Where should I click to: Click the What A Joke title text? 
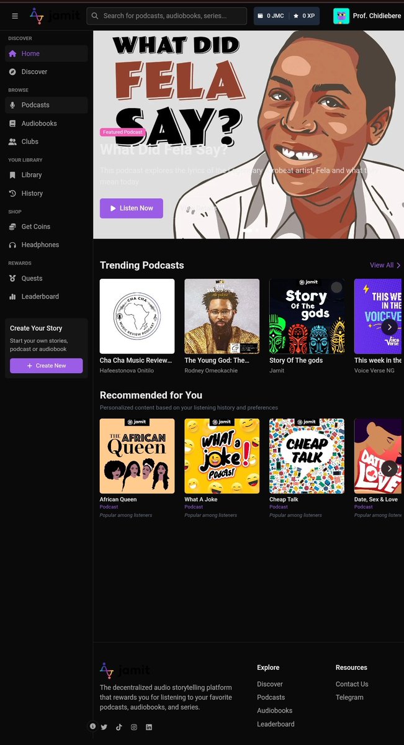click(201, 499)
